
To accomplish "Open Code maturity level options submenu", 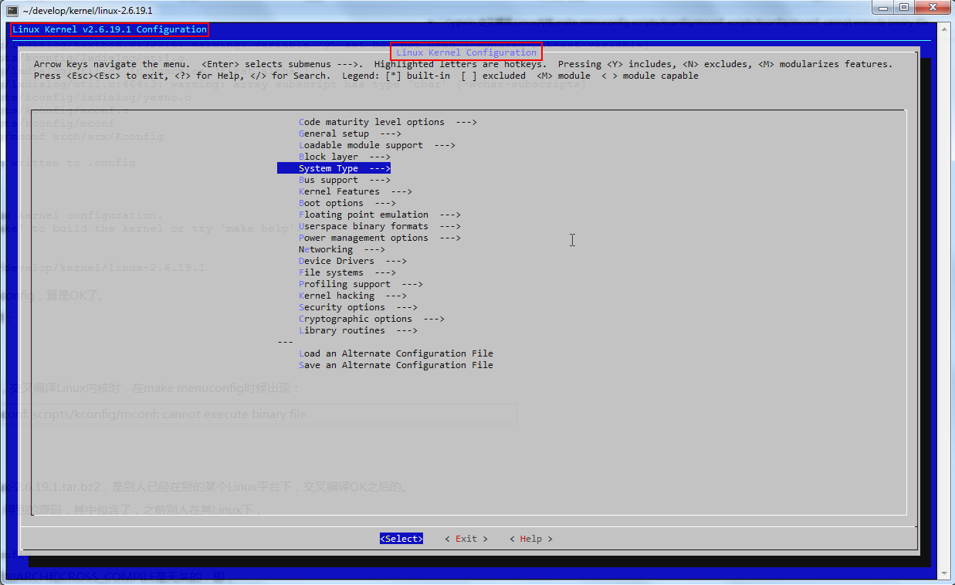I will (388, 122).
